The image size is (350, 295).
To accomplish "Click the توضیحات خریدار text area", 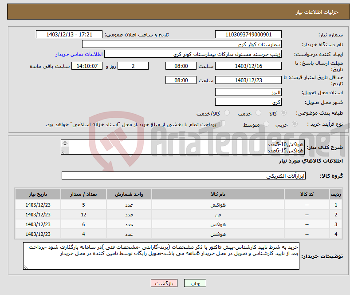I will pyautogui.click(x=161, y=256).
